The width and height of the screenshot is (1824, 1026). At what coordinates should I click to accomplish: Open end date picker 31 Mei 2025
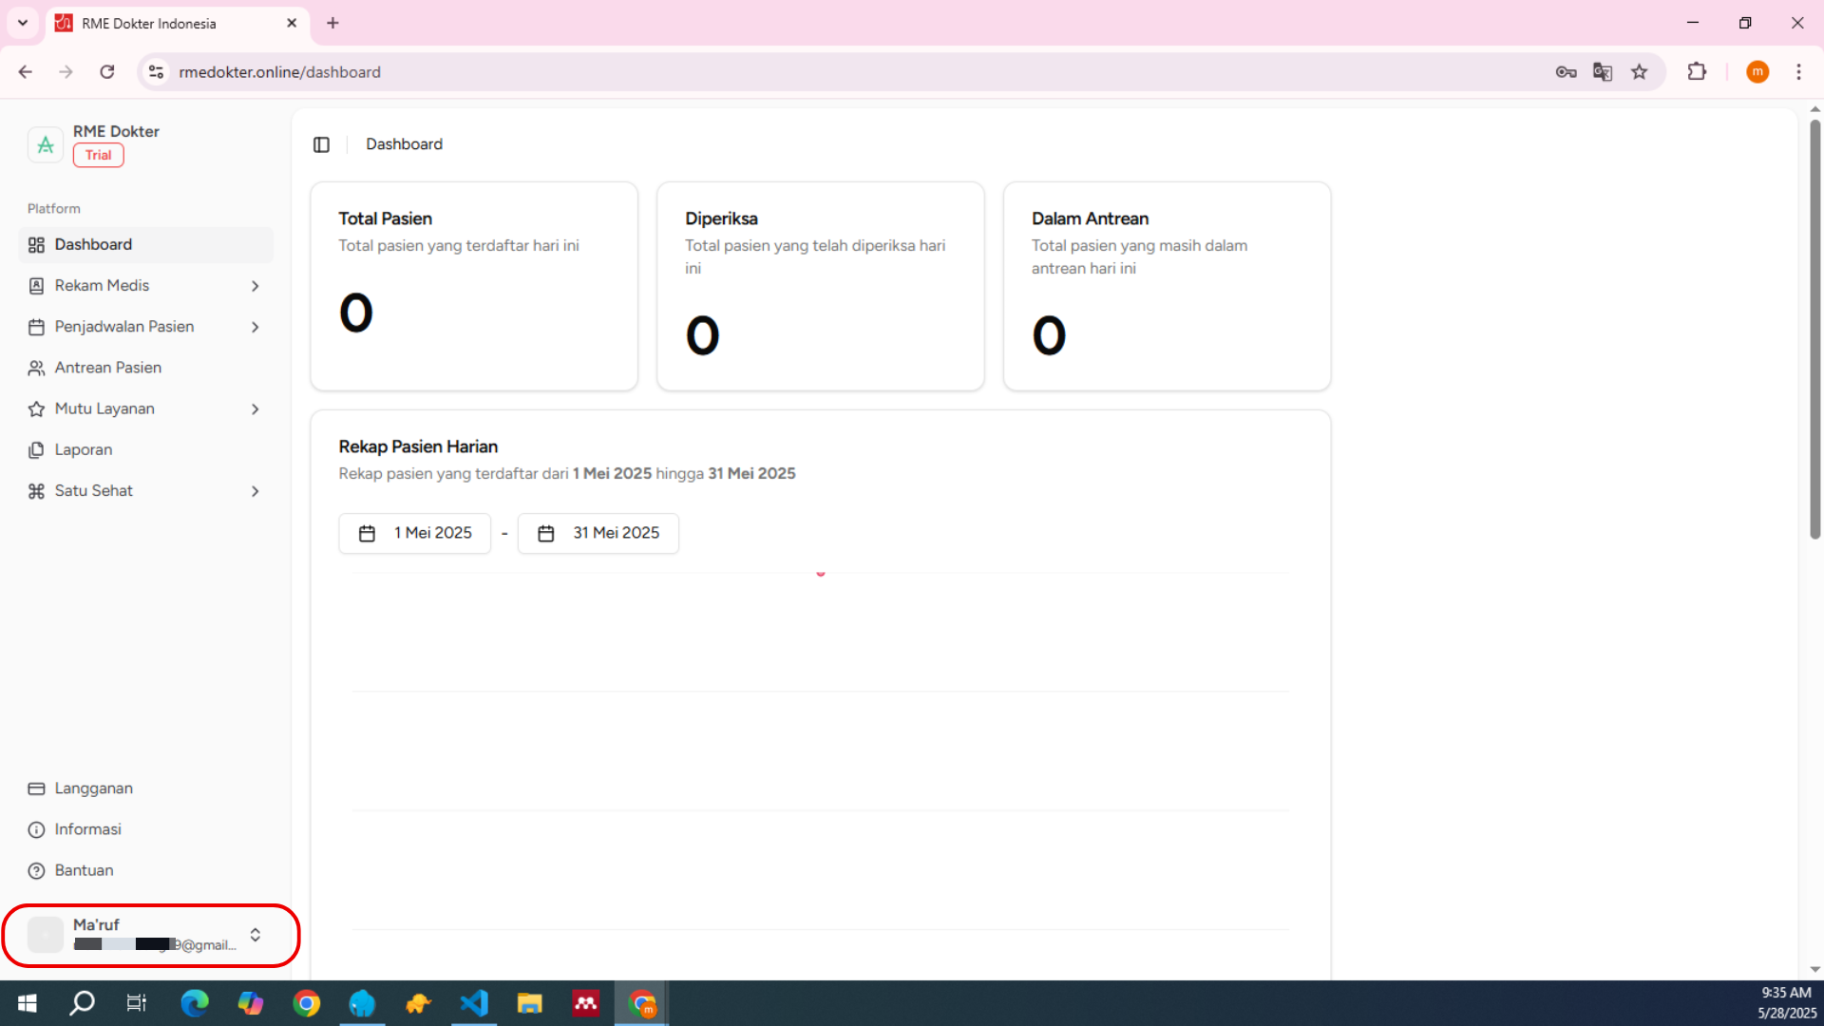click(x=598, y=533)
